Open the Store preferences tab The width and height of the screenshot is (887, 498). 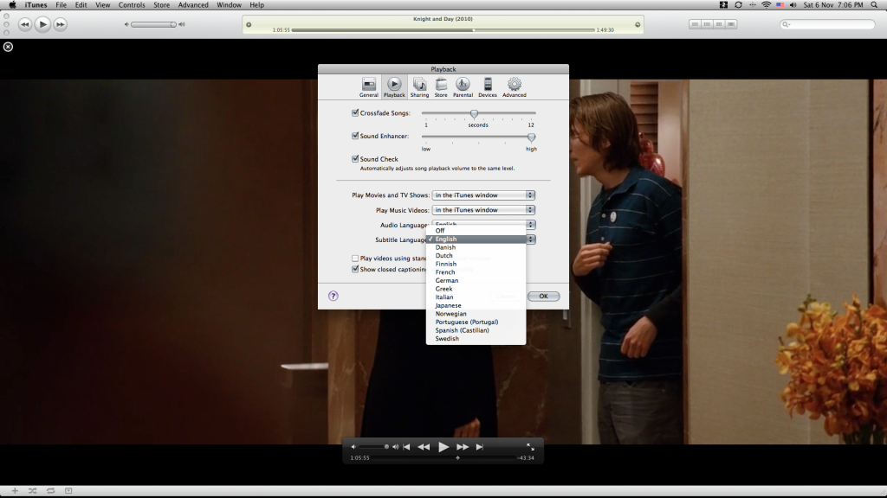441,87
